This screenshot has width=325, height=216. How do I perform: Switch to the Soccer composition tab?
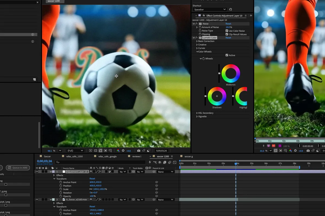47,156
